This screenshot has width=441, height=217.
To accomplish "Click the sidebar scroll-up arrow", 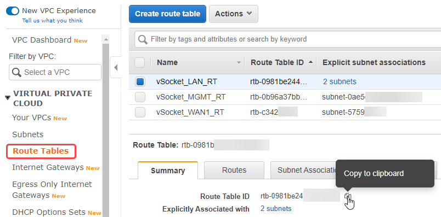I will click(106, 39).
